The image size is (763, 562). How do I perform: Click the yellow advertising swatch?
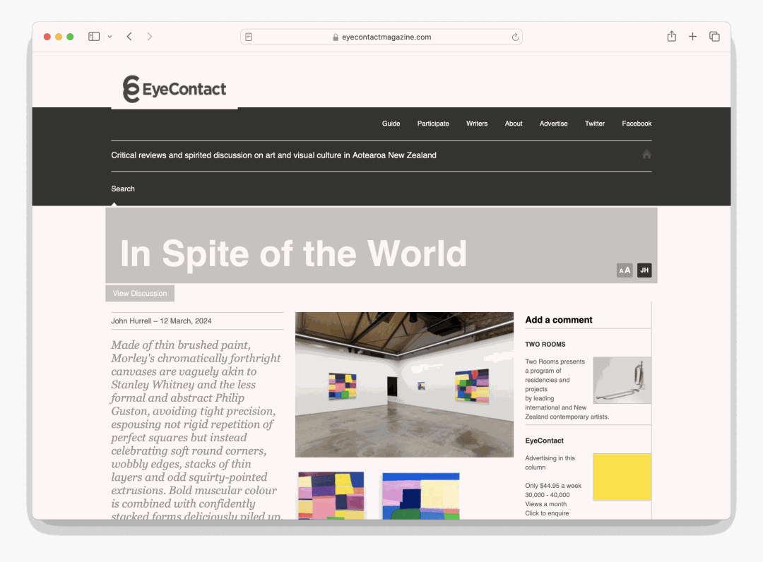(x=622, y=477)
